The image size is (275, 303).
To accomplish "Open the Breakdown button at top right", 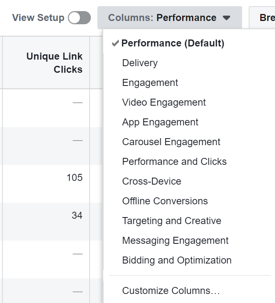I will (x=262, y=18).
